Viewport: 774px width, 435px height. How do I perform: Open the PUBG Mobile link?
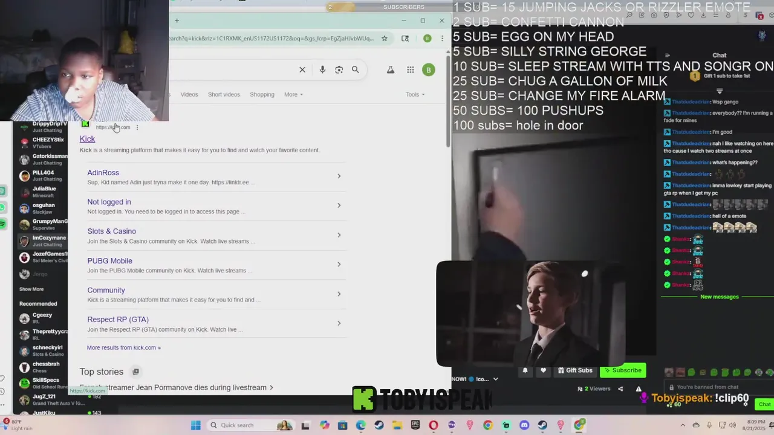(109, 261)
